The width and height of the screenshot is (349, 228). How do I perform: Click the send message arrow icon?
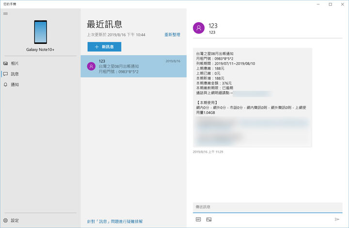[x=337, y=219]
